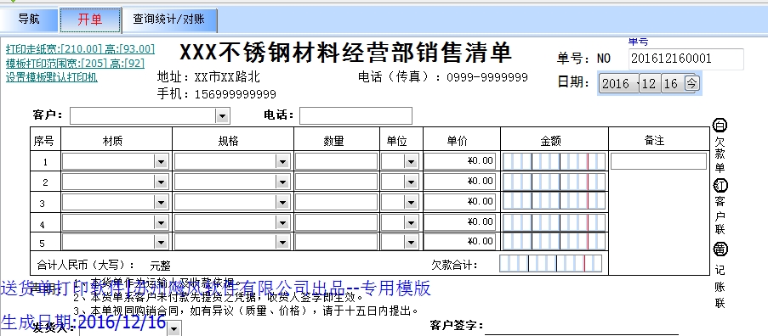This screenshot has height=336, width=768.
Task: Click row 3 金额 digit grid
Action: coord(554,202)
